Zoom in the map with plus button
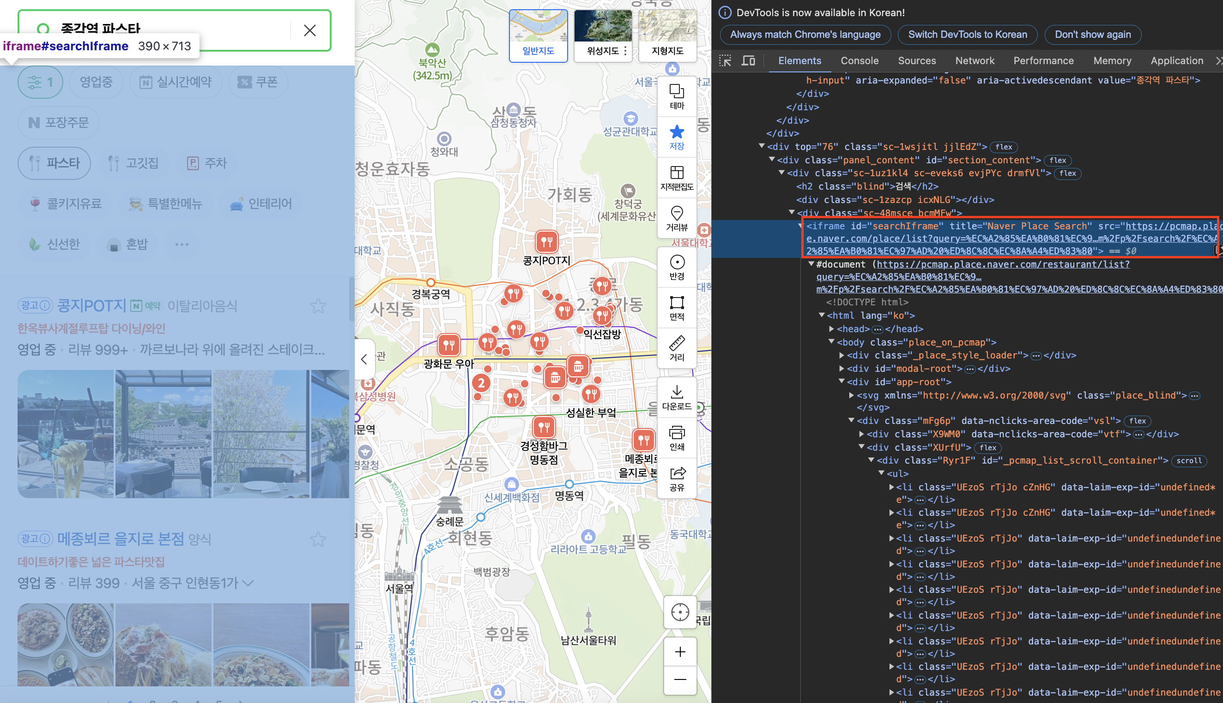 pyautogui.click(x=680, y=652)
